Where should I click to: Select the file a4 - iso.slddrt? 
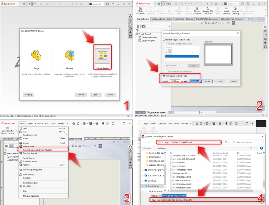179,163
